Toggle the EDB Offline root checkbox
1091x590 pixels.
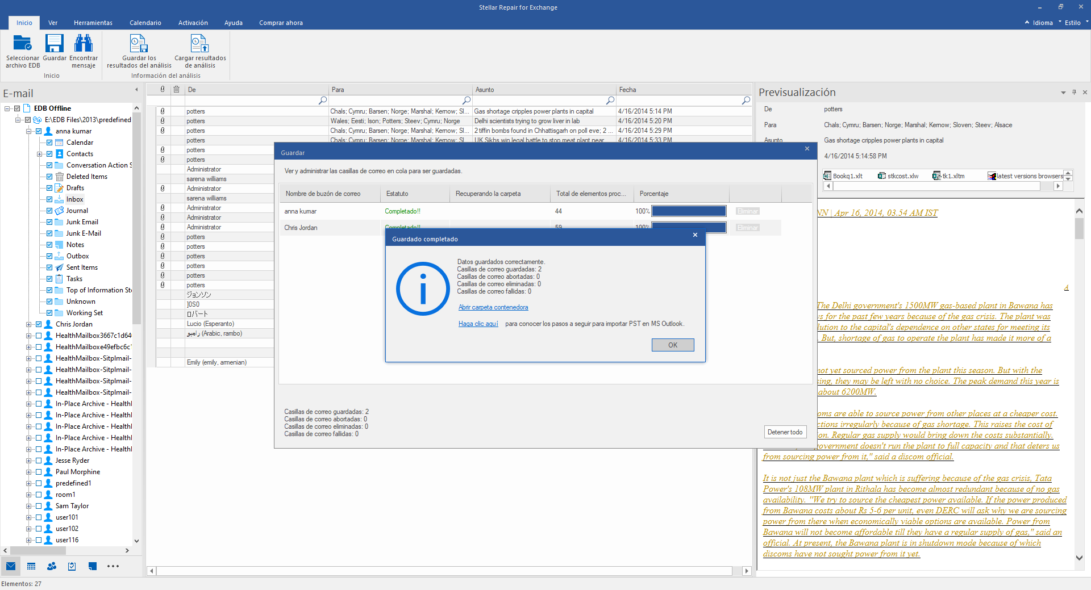17,108
